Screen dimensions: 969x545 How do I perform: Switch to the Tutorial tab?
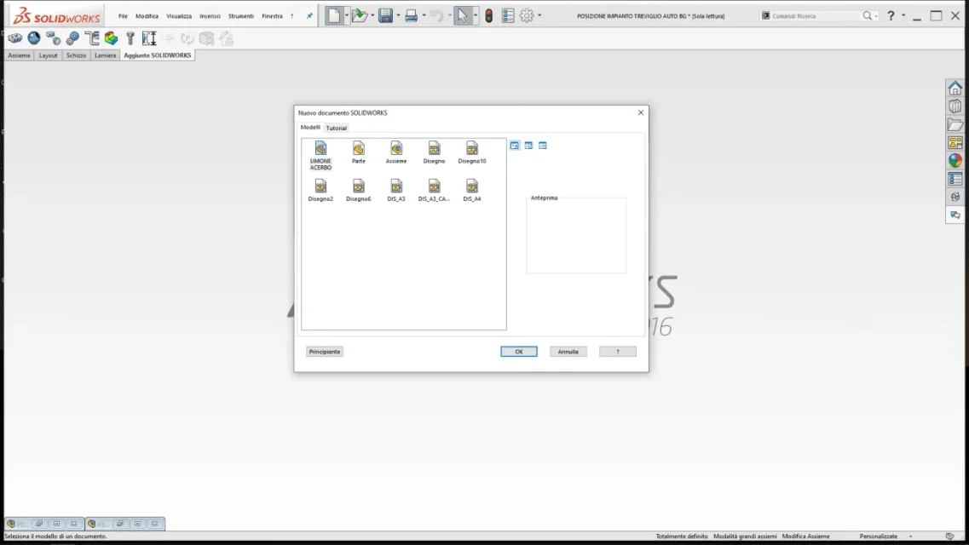click(336, 128)
